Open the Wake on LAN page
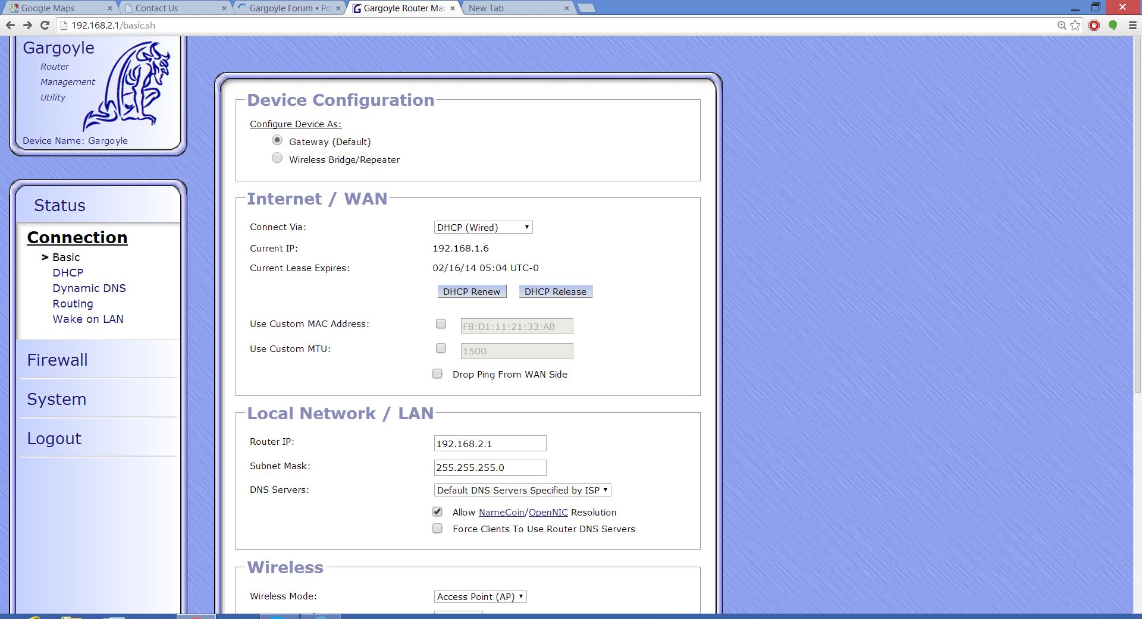 pyautogui.click(x=88, y=319)
